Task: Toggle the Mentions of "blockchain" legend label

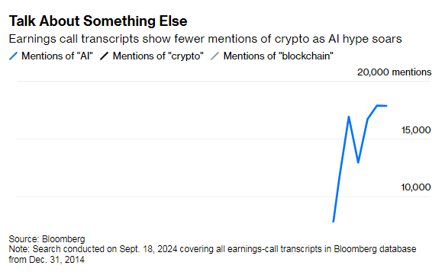Action: click(278, 56)
